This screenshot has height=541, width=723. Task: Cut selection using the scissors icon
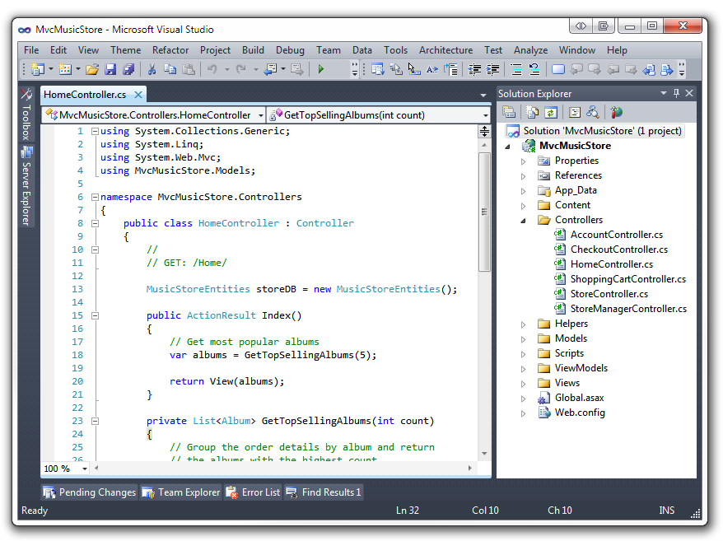tap(152, 70)
